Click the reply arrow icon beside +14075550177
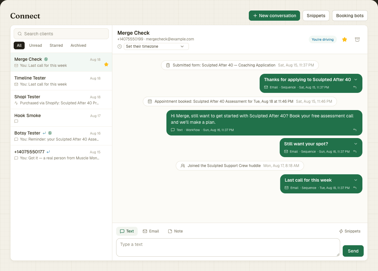Viewport: 378px width, 271px height. pos(48,152)
